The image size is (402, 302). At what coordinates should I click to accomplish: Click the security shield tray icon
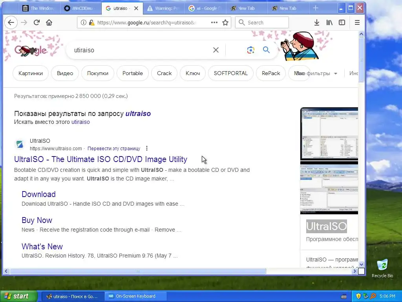tap(358, 296)
